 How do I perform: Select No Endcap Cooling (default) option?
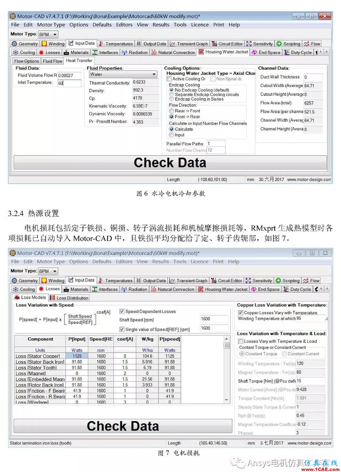tap(171, 90)
